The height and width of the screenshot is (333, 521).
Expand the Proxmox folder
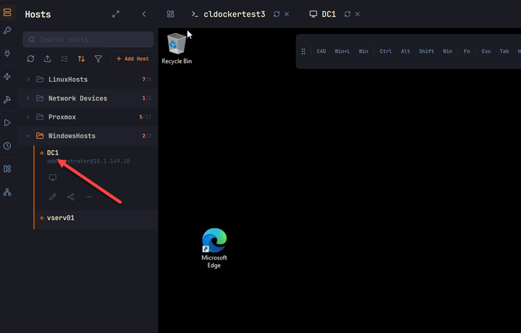(88, 117)
